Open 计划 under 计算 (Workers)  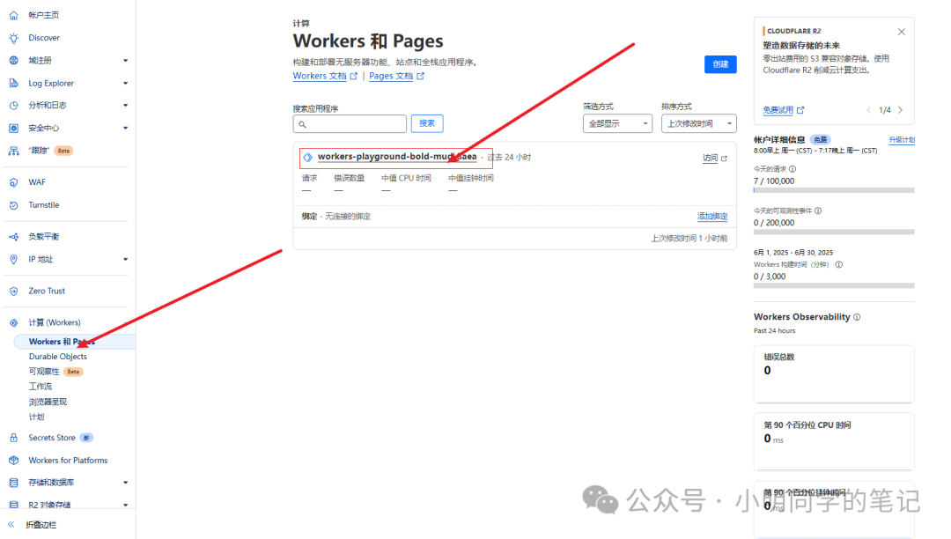pyautogui.click(x=36, y=417)
